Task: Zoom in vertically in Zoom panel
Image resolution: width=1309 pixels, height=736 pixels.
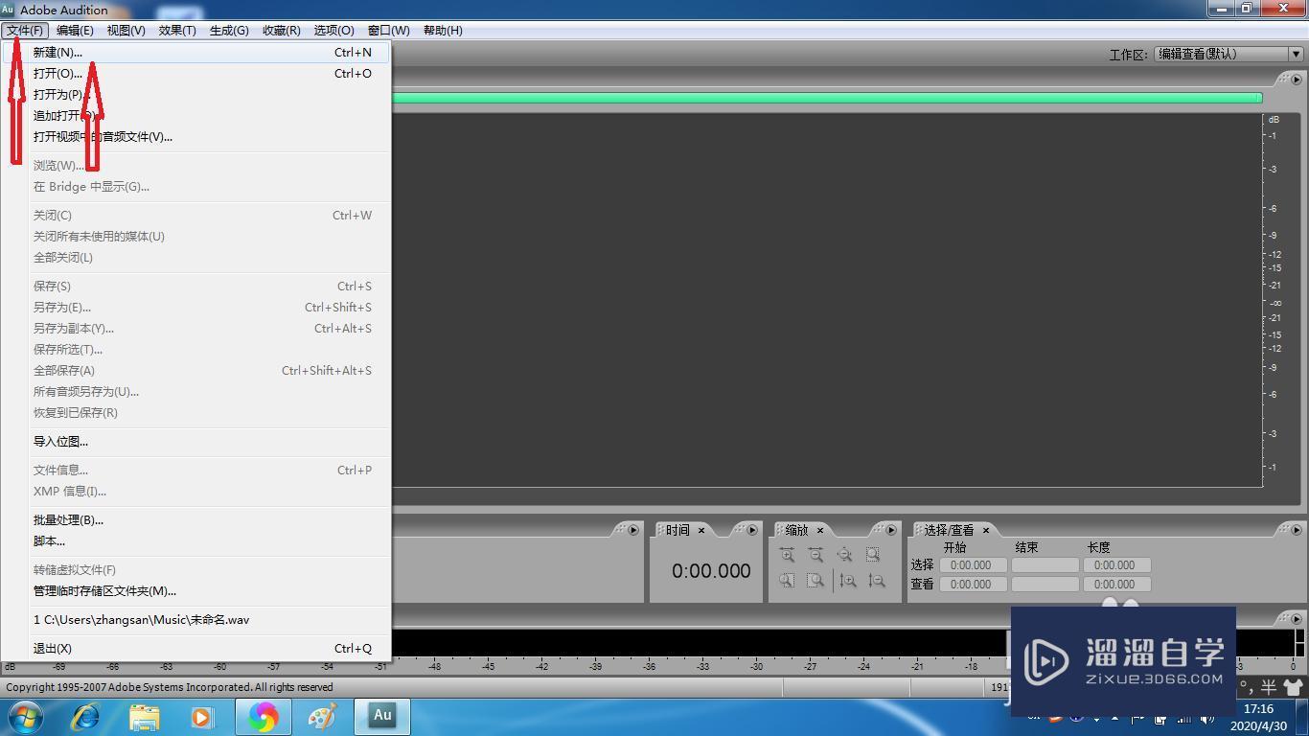Action: (x=848, y=581)
